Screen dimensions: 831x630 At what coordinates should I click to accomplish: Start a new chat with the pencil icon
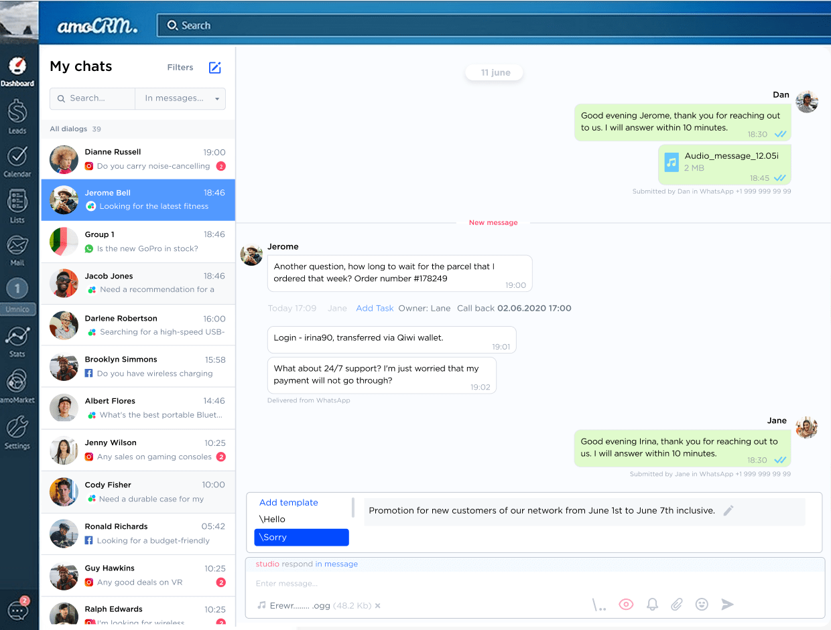coord(214,67)
